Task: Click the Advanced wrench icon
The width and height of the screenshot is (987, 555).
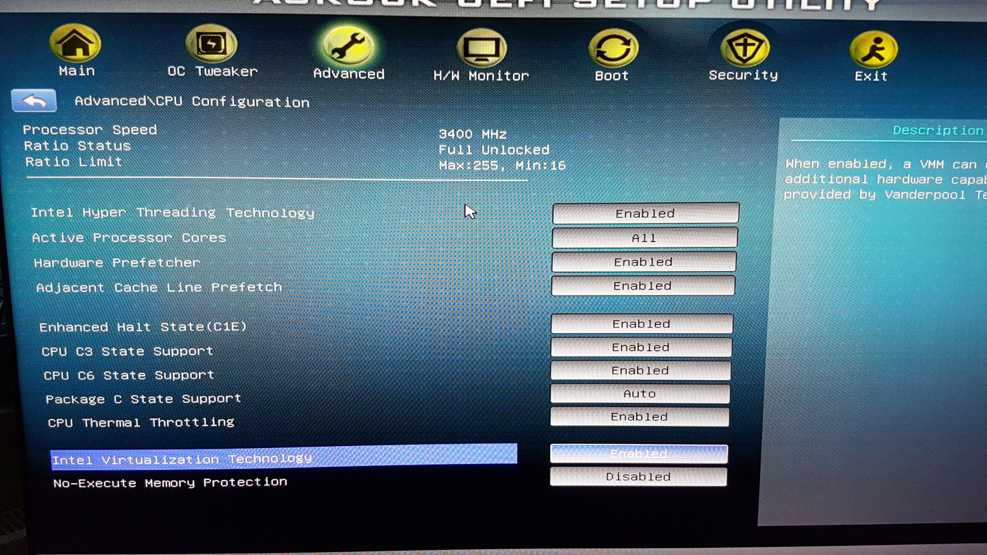Action: tap(348, 46)
